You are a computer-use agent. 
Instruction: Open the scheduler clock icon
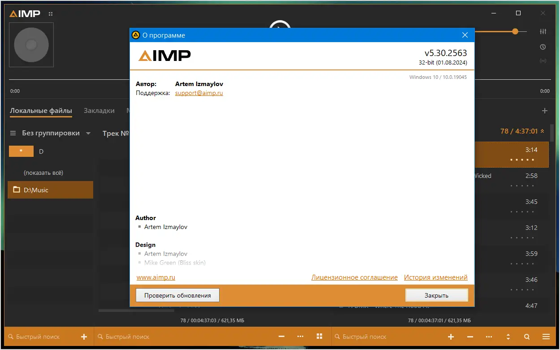[x=543, y=47]
